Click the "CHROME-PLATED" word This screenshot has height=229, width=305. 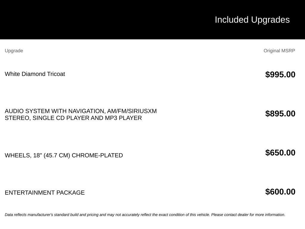tap(97, 155)
